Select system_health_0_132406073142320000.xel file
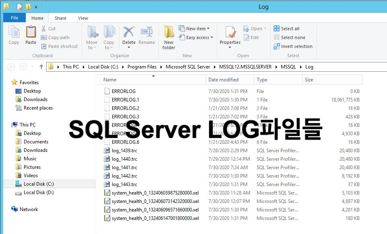Screen dimensions: 387x234 (x=155, y=201)
